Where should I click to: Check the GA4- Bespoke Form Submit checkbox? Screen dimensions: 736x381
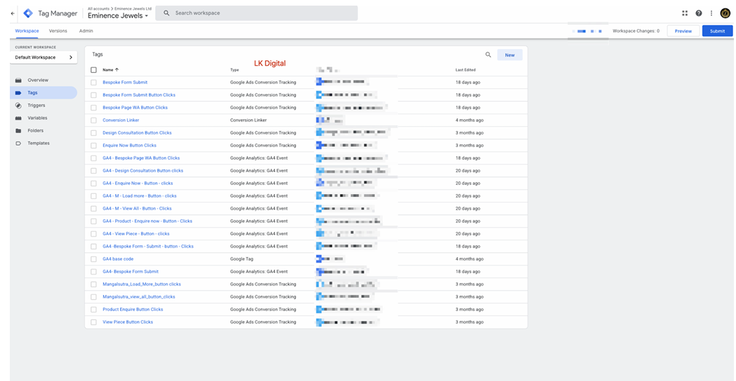pos(93,272)
